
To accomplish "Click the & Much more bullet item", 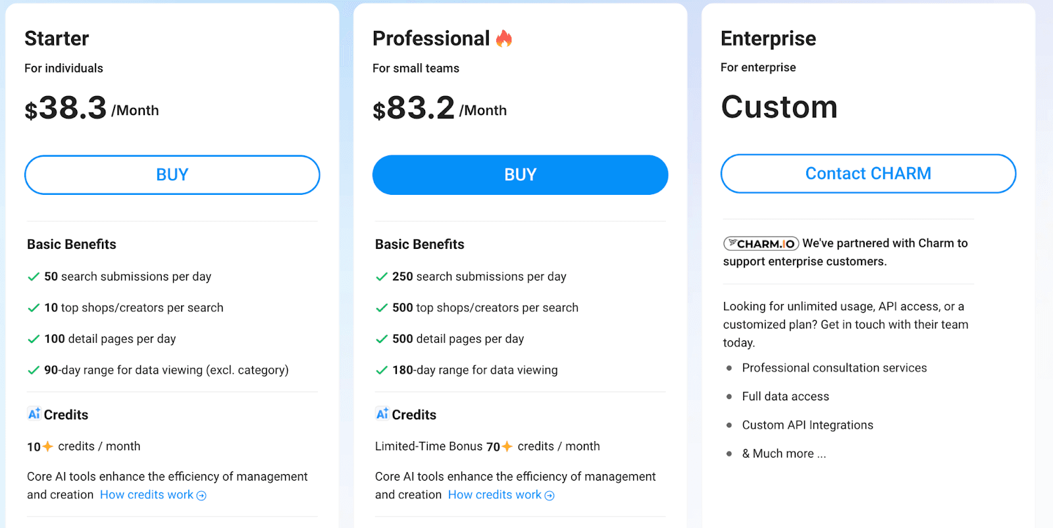I will (x=784, y=453).
